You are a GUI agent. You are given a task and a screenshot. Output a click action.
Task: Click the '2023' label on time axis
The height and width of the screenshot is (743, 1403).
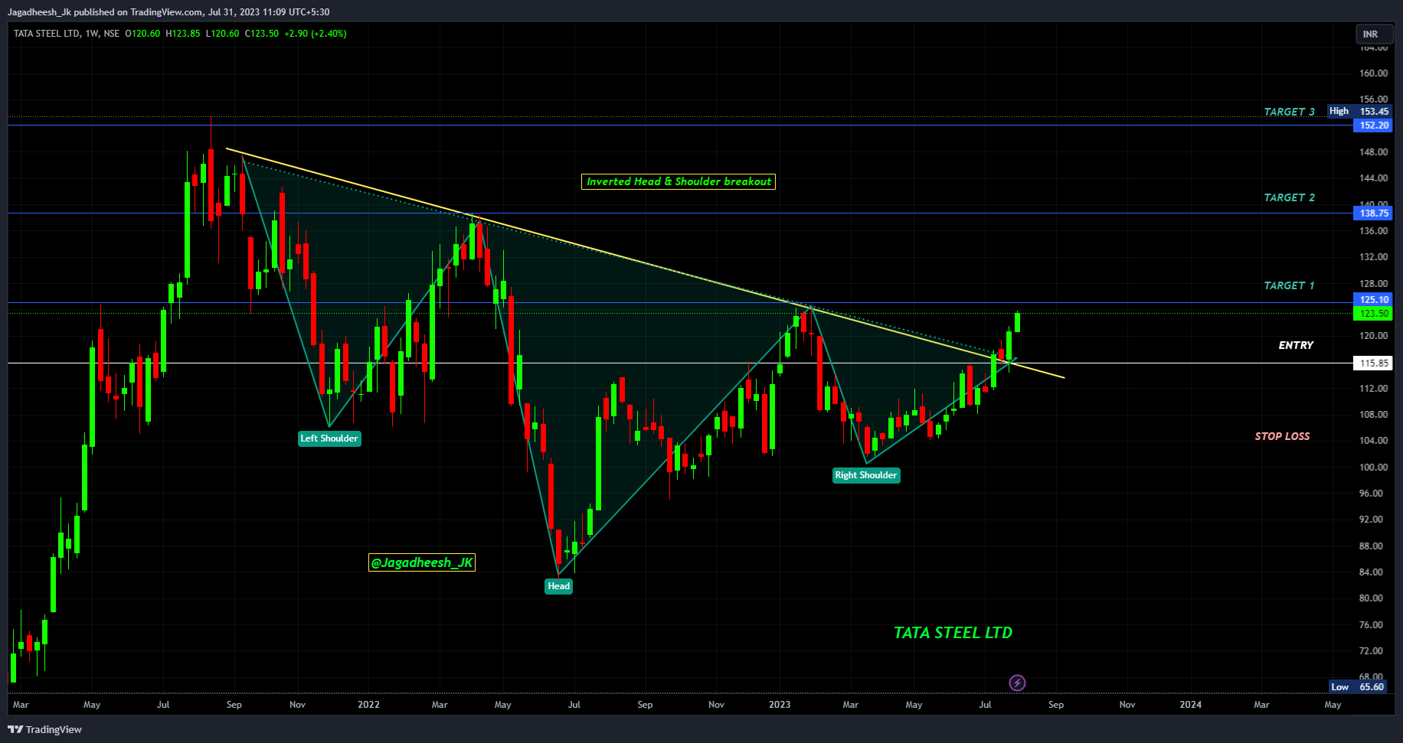pos(780,705)
